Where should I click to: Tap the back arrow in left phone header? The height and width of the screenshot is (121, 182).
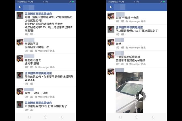[x=20, y=7]
